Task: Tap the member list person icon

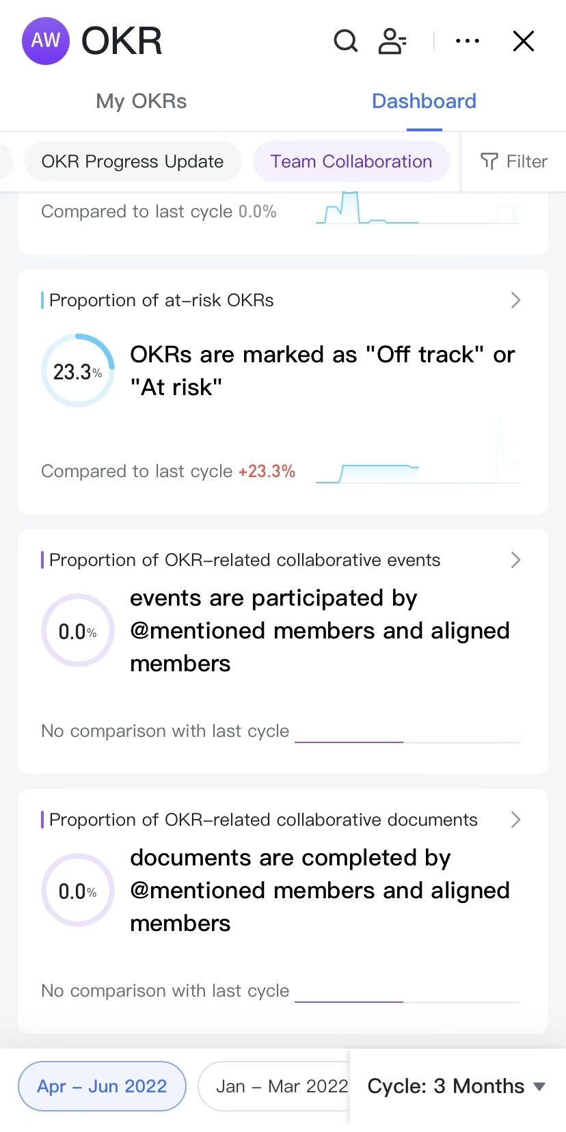Action: coord(392,41)
